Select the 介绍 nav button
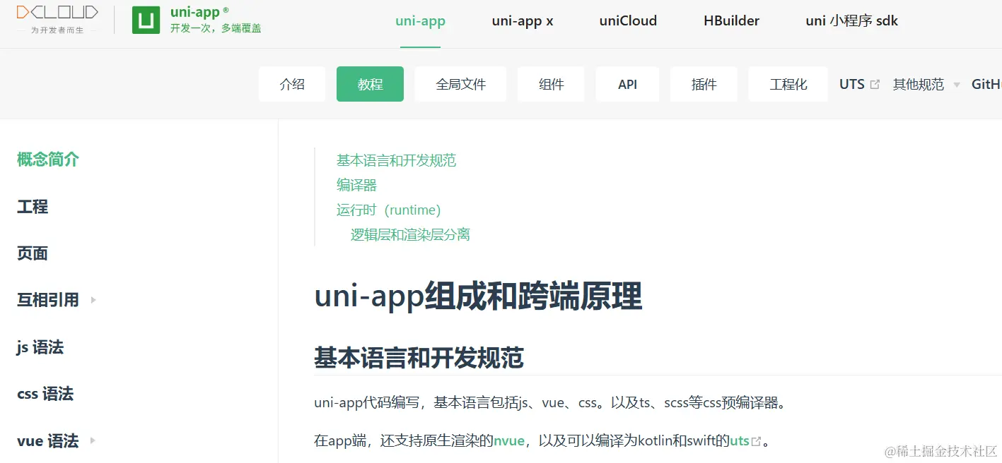Screen dimensions: 1002x463 (292, 84)
